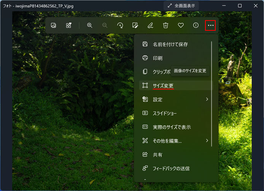Maximize the Photos window
The height and width of the screenshot is (191, 264).
(x=240, y=6)
